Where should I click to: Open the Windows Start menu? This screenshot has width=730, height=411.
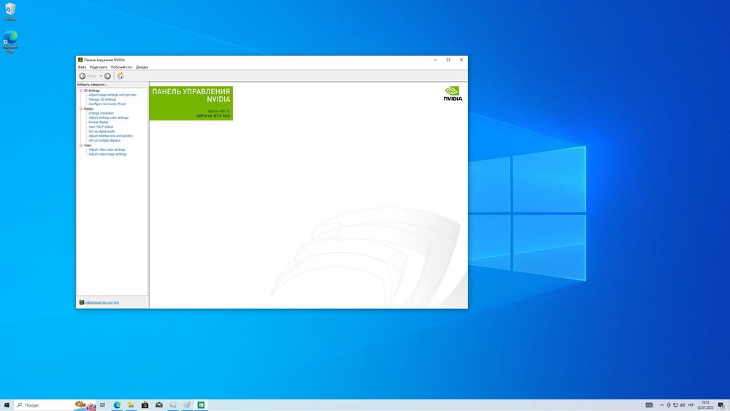tap(7, 405)
